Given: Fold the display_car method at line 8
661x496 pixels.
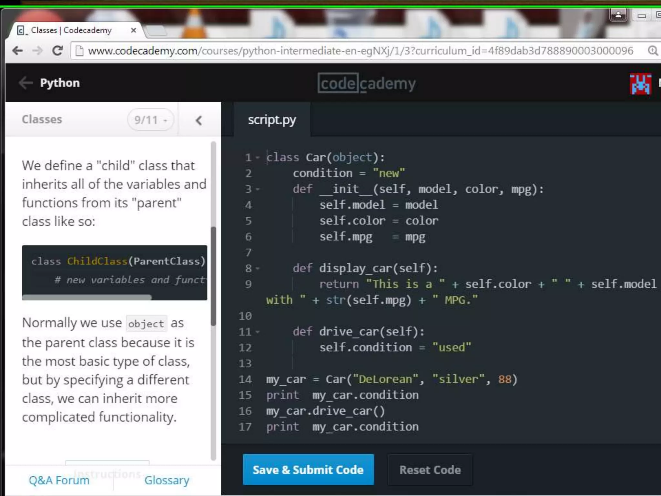Looking at the screenshot, I should [x=258, y=268].
